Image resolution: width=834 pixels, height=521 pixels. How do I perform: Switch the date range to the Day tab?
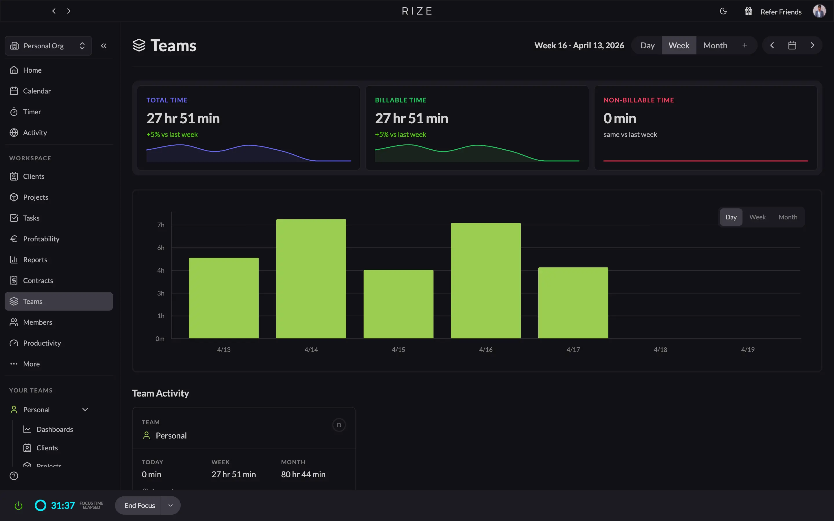647,45
